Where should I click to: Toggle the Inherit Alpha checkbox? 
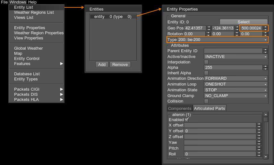(x=206, y=73)
